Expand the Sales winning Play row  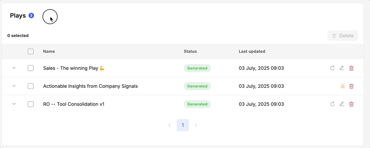point(14,68)
